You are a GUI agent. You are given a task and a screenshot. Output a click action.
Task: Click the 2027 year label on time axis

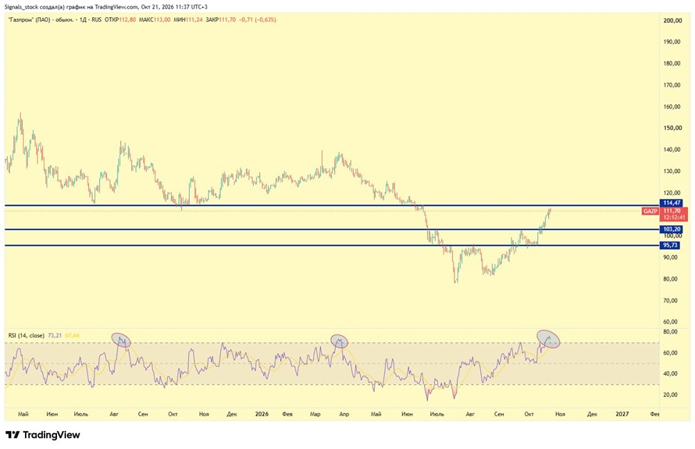coord(622,414)
